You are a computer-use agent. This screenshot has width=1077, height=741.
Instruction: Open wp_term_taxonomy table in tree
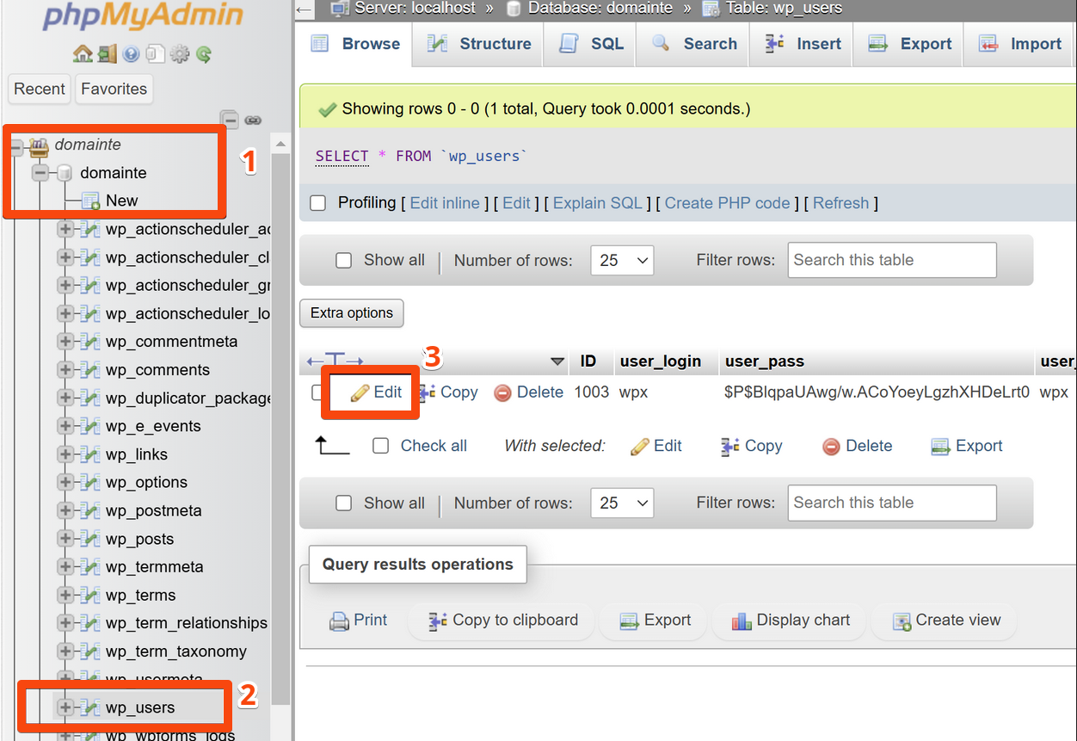click(x=176, y=651)
